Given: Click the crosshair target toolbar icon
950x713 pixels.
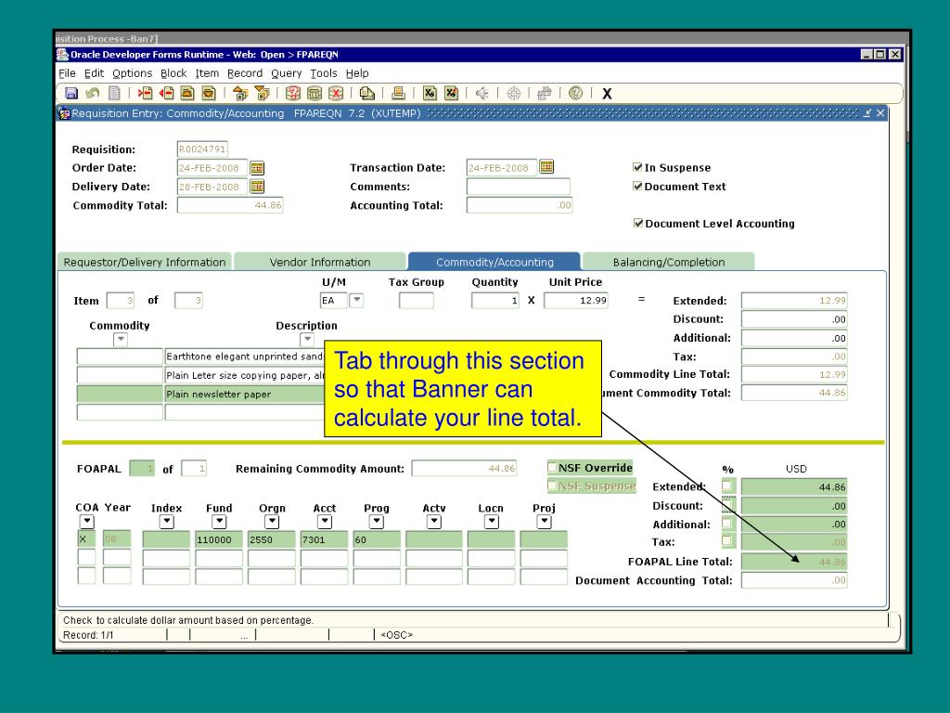Looking at the screenshot, I should tap(513, 94).
